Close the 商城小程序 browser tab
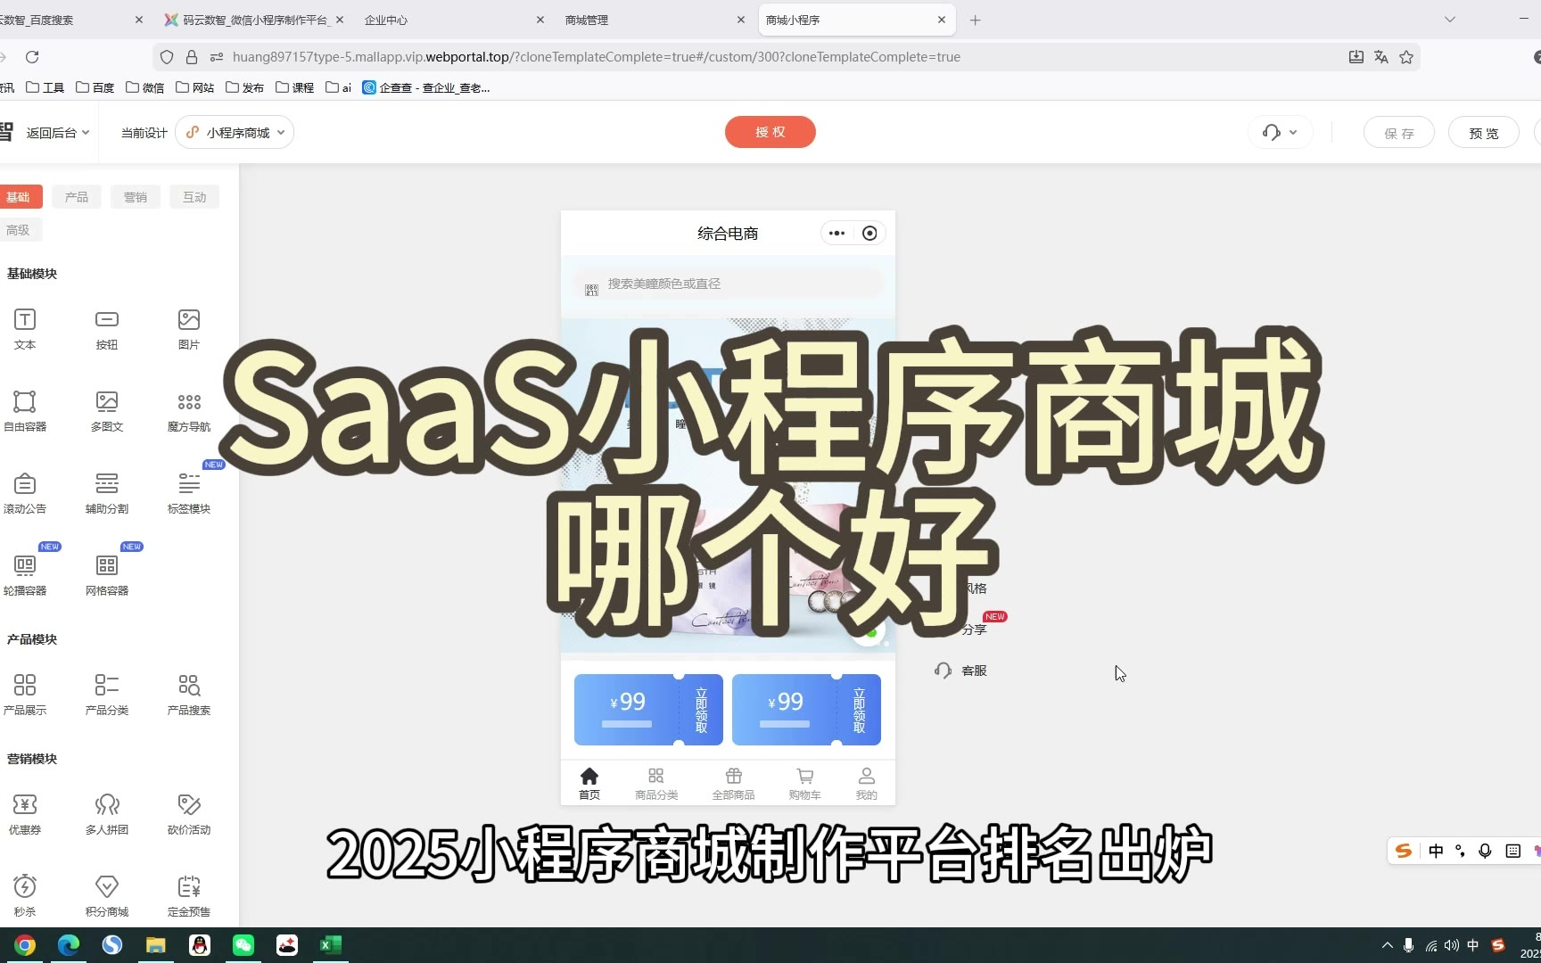The image size is (1541, 963). click(x=942, y=20)
